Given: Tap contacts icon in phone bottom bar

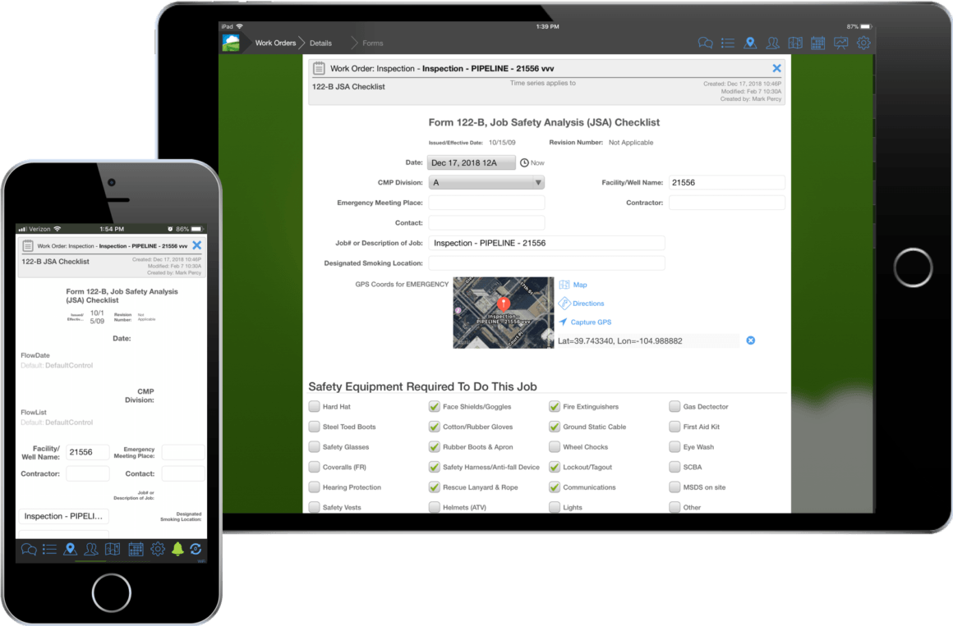Looking at the screenshot, I should coord(91,550).
